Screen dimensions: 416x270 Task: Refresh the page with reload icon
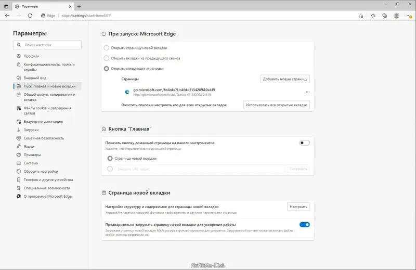pos(30,16)
